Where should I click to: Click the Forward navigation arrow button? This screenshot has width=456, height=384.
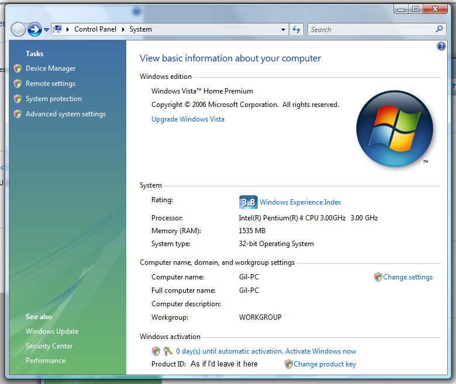(34, 29)
